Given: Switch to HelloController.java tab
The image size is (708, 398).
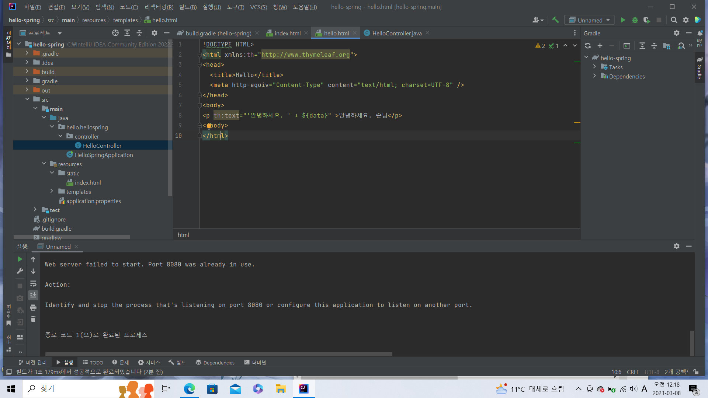Looking at the screenshot, I should [397, 33].
